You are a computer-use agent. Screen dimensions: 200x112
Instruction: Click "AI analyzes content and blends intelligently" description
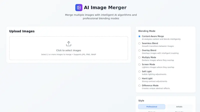[161, 39]
